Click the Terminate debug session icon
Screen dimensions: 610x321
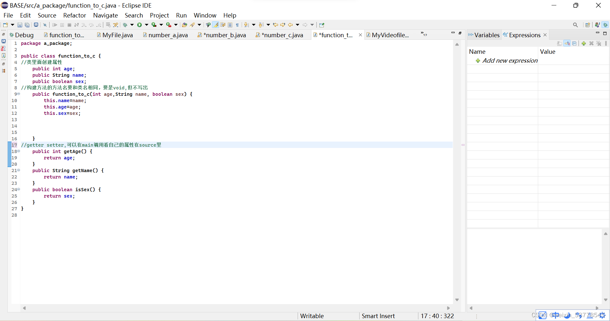[x=69, y=25]
